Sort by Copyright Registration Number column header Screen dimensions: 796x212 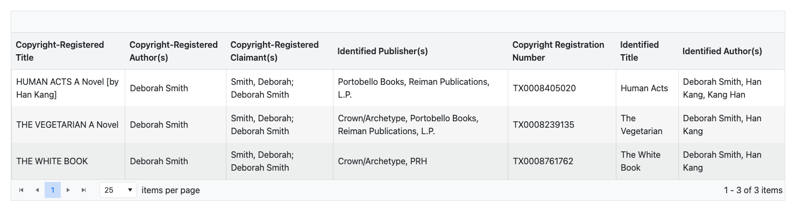(558, 51)
